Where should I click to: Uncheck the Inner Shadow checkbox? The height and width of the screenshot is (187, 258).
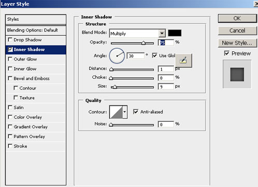pyautogui.click(x=10, y=49)
